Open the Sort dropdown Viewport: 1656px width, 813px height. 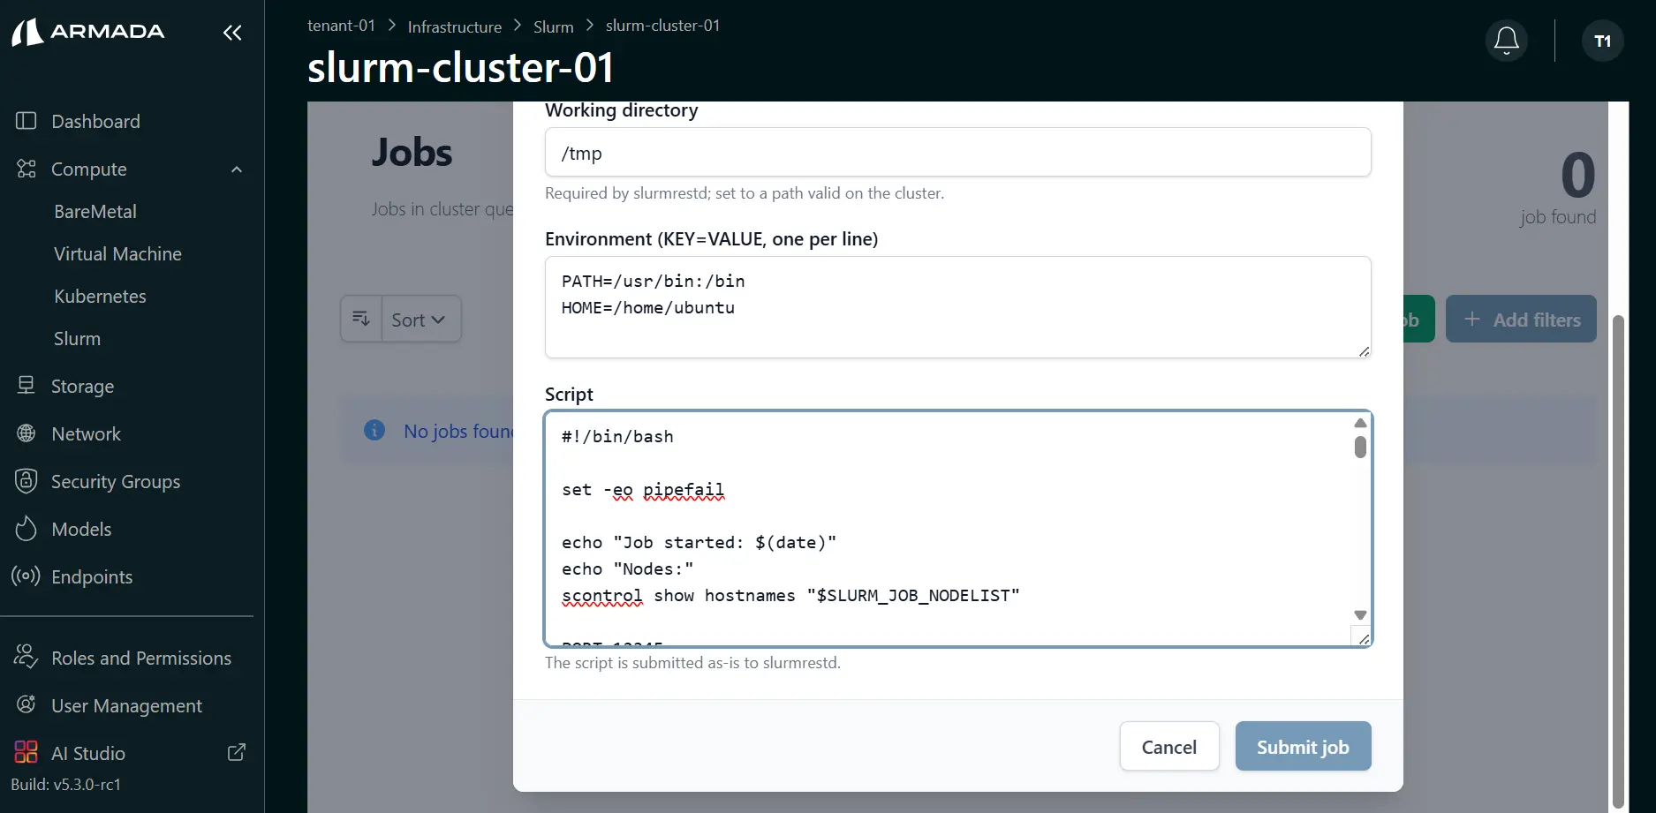click(x=420, y=320)
